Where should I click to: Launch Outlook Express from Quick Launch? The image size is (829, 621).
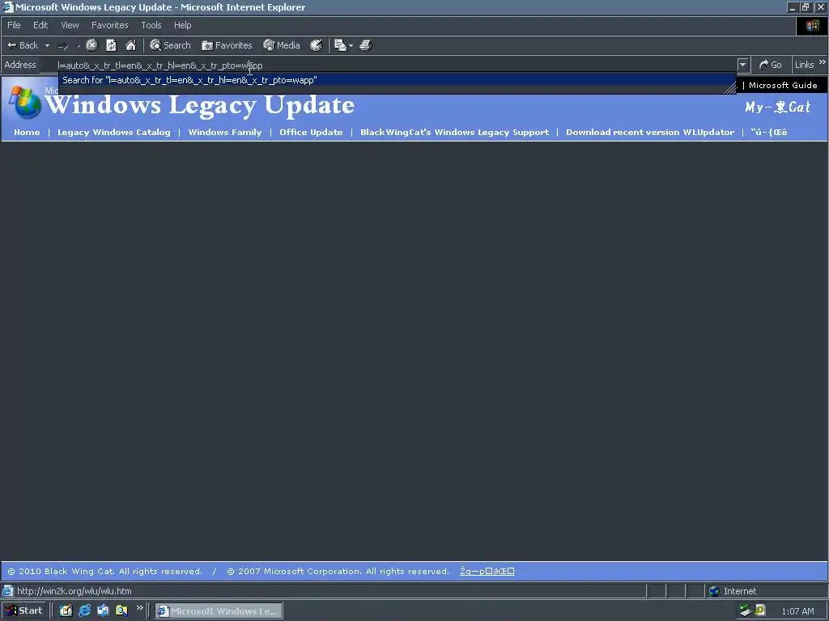[103, 611]
